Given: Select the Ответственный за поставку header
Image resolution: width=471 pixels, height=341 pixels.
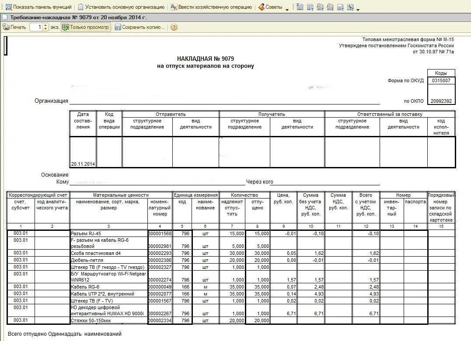Looking at the screenshot, I should point(390,114).
